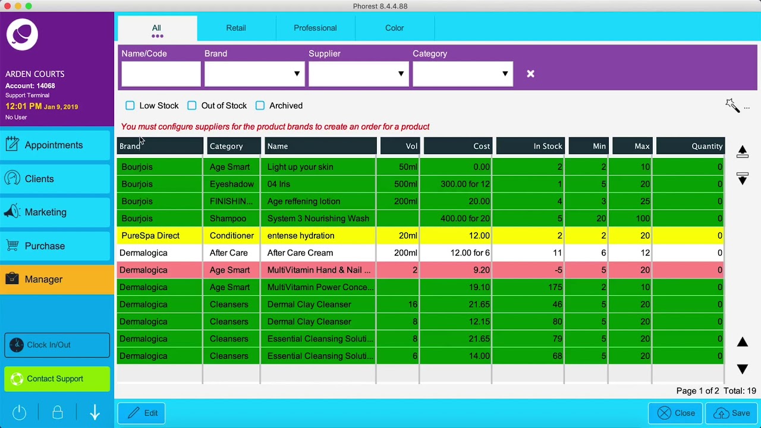Click the 'ARDEN COURTS' salon name
Viewport: 761px width, 428px height.
35,74
